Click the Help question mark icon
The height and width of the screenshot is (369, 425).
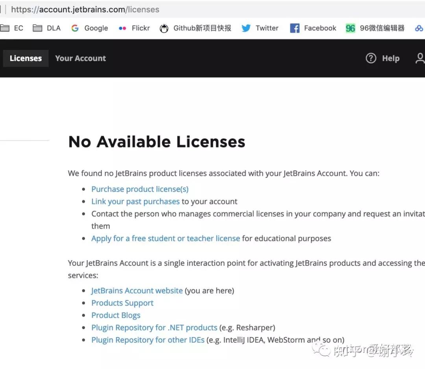pyautogui.click(x=371, y=58)
